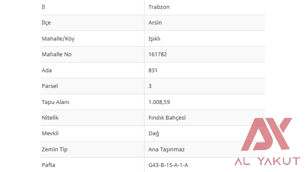306x172 pixels.
Task: Select the Mevkii value Dağ
Action: (x=154, y=133)
